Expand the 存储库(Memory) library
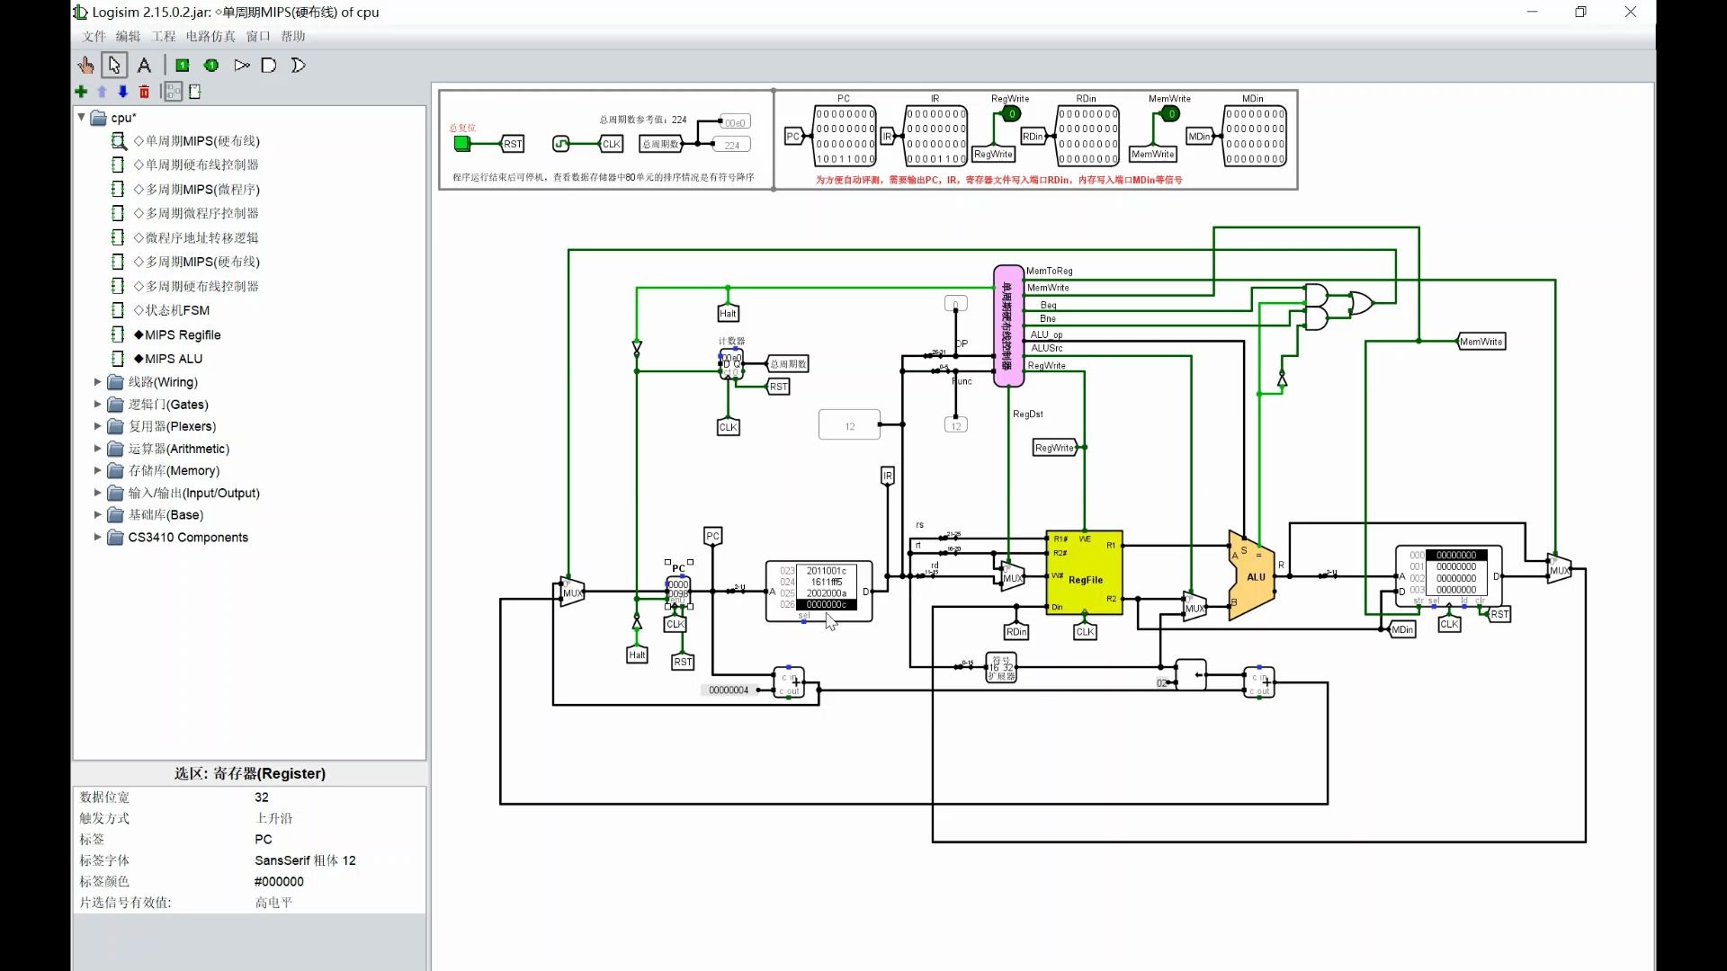Image resolution: width=1727 pixels, height=971 pixels. pyautogui.click(x=98, y=470)
